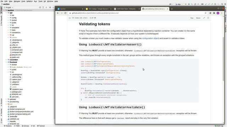
Task: Switch to the Google Slides presentation tab
Action: point(99,9)
